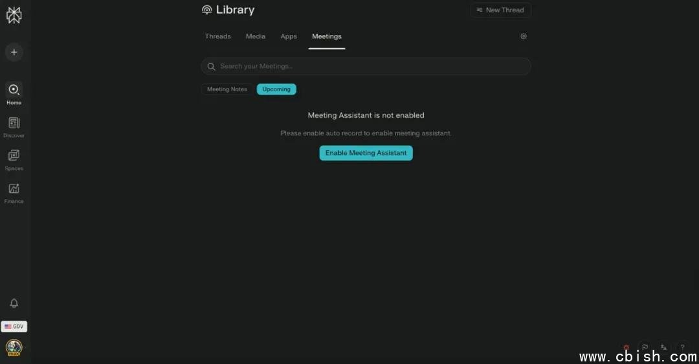Image resolution: width=699 pixels, height=364 pixels.
Task: Click the help question mark icon
Action: pyautogui.click(x=682, y=348)
